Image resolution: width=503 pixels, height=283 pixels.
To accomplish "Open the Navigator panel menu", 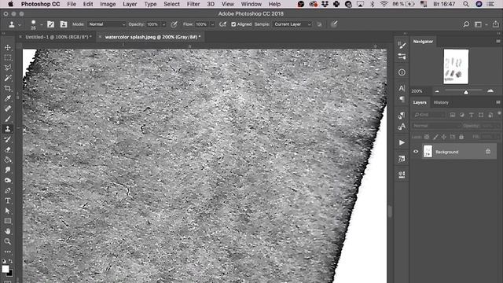I will coord(497,42).
